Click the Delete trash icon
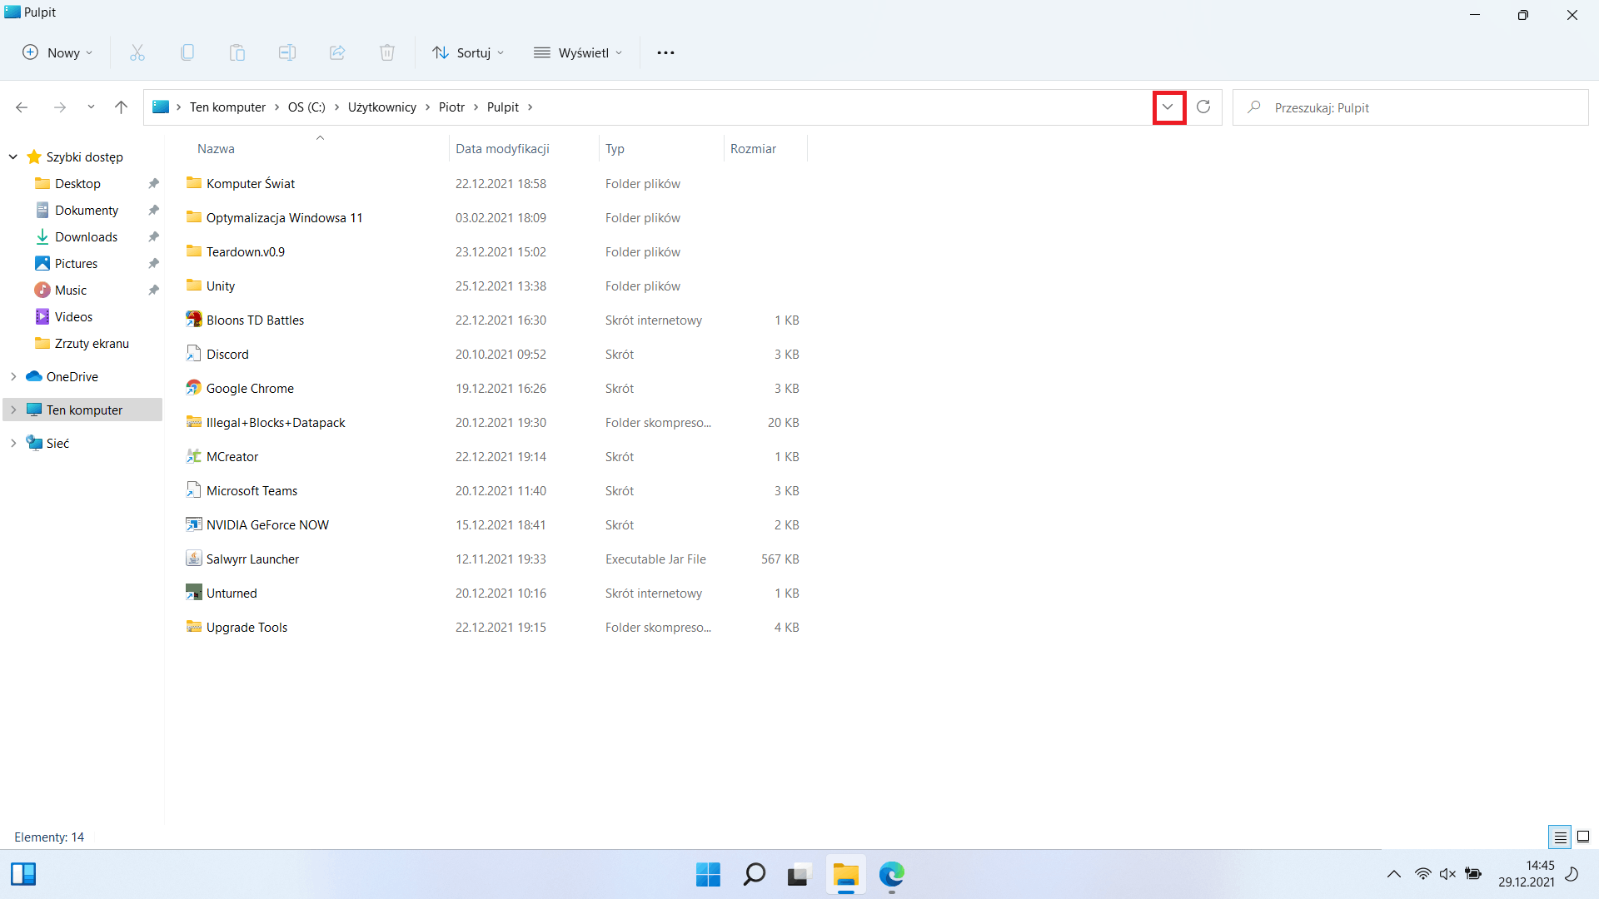The width and height of the screenshot is (1599, 899). 387,52
